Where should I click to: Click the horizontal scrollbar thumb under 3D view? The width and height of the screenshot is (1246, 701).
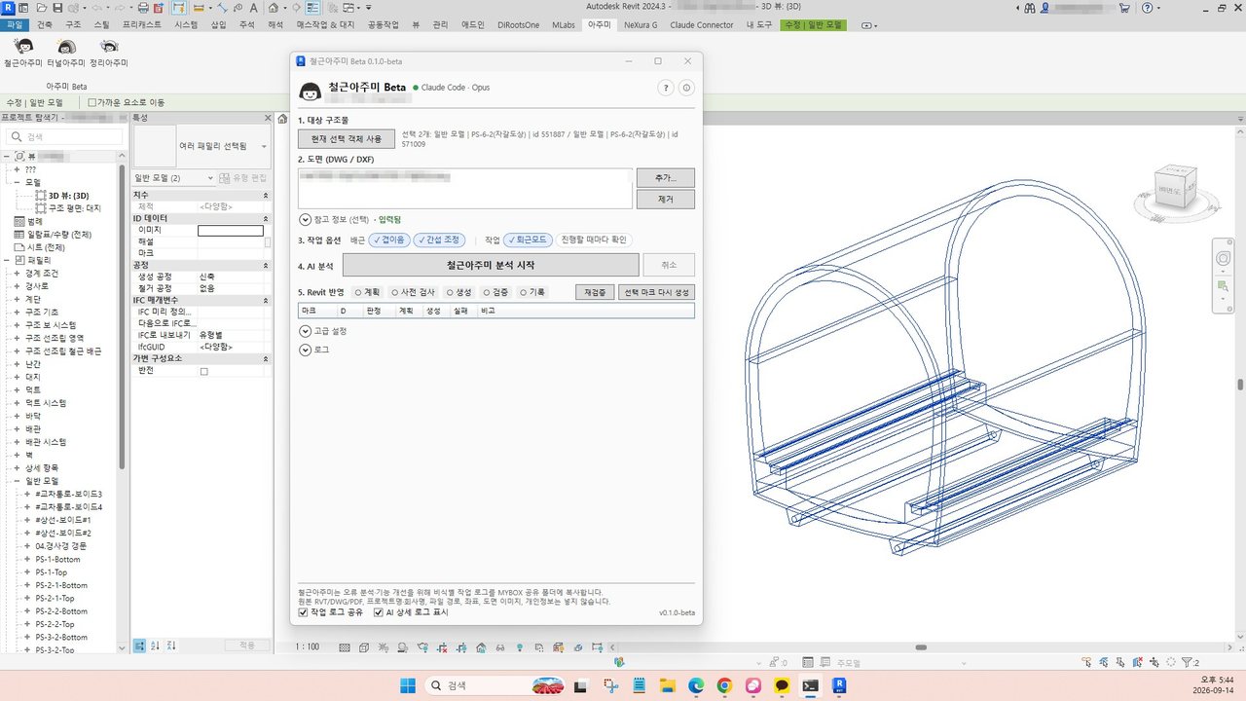tap(921, 646)
